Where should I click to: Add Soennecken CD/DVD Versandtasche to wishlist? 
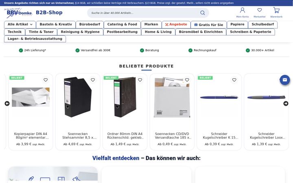pyautogui.click(x=187, y=80)
